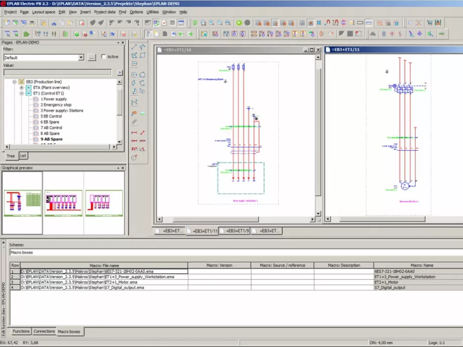463x347 pixels.
Task: Click the Print icon in toolbar
Action: click(x=32, y=23)
